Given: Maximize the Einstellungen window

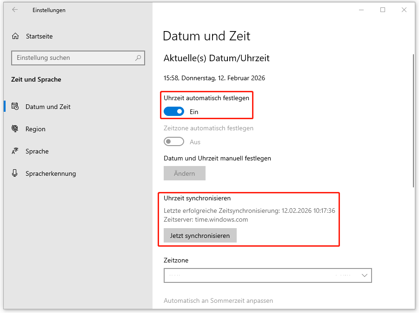Looking at the screenshot, I should pyautogui.click(x=383, y=9).
